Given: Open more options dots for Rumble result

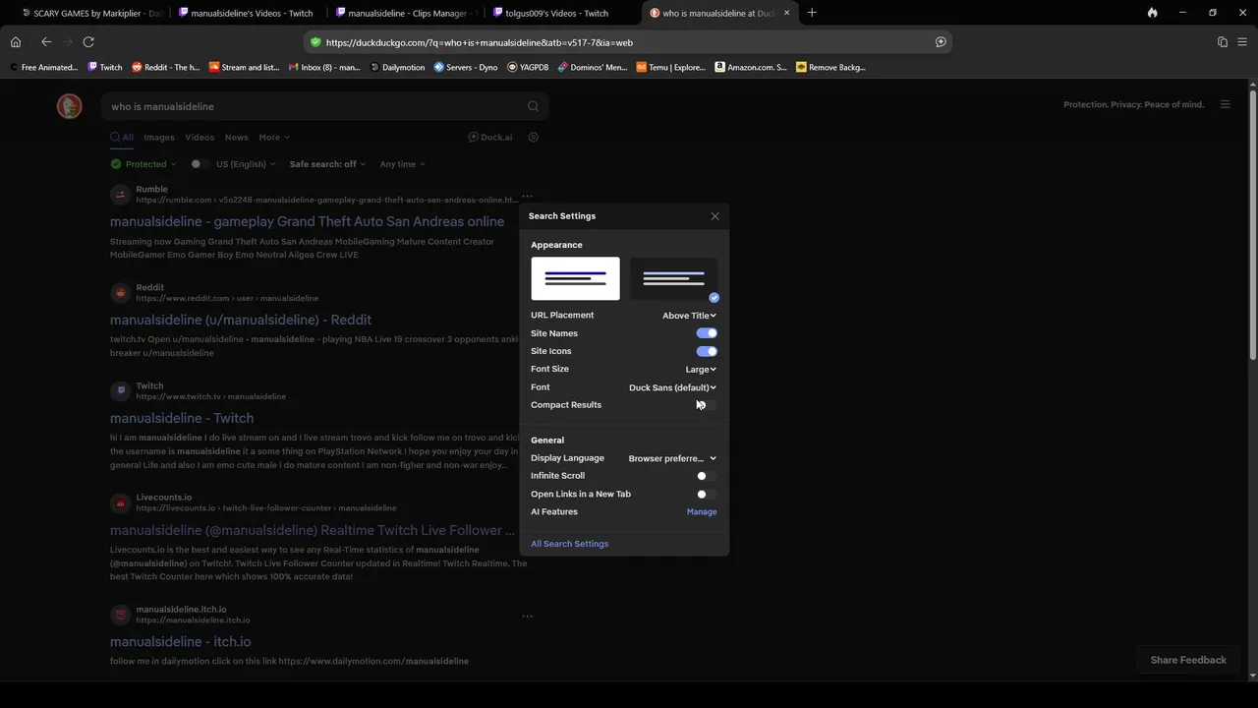Looking at the screenshot, I should [x=528, y=196].
